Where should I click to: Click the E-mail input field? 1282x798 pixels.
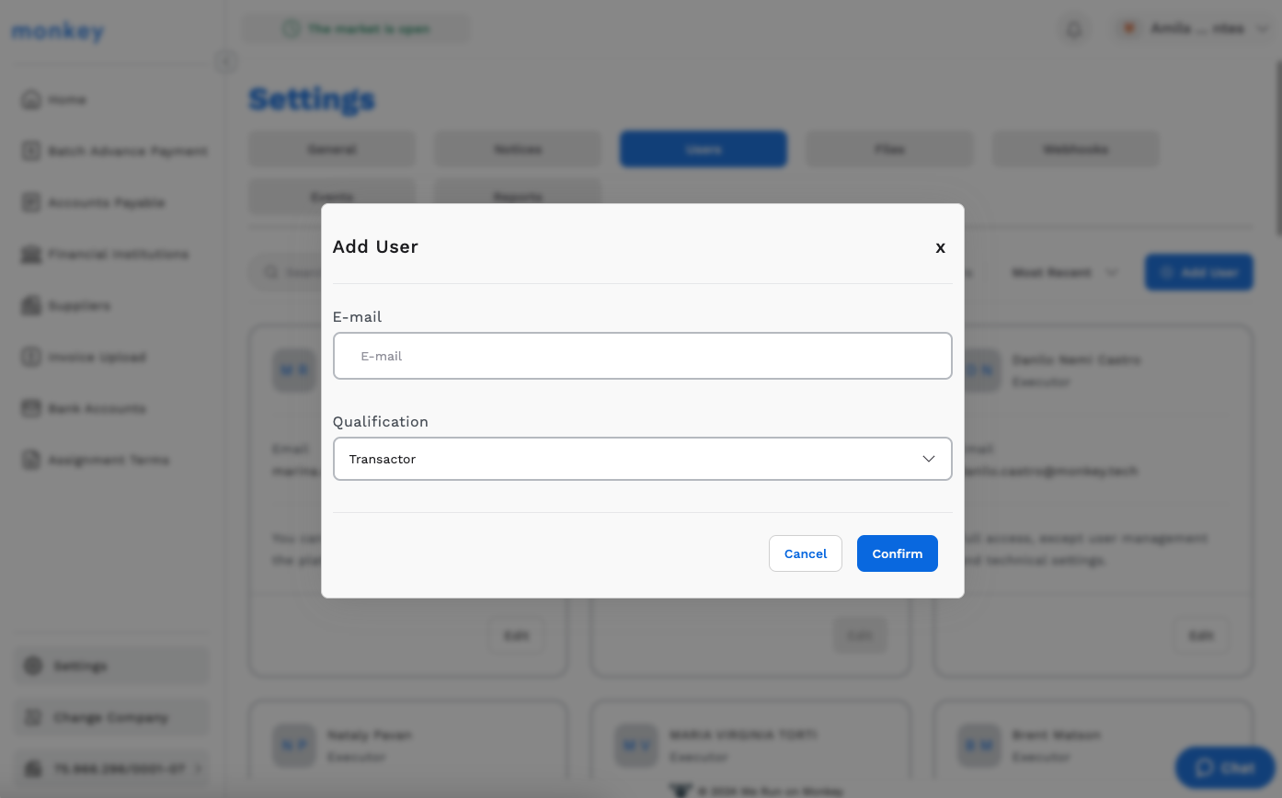point(642,356)
